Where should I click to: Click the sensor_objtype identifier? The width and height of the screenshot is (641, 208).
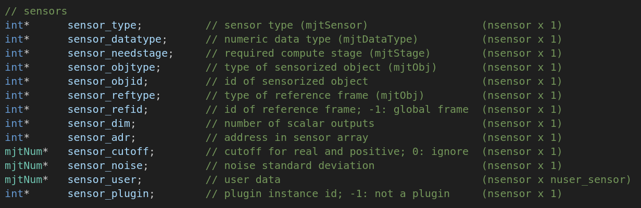coord(111,67)
